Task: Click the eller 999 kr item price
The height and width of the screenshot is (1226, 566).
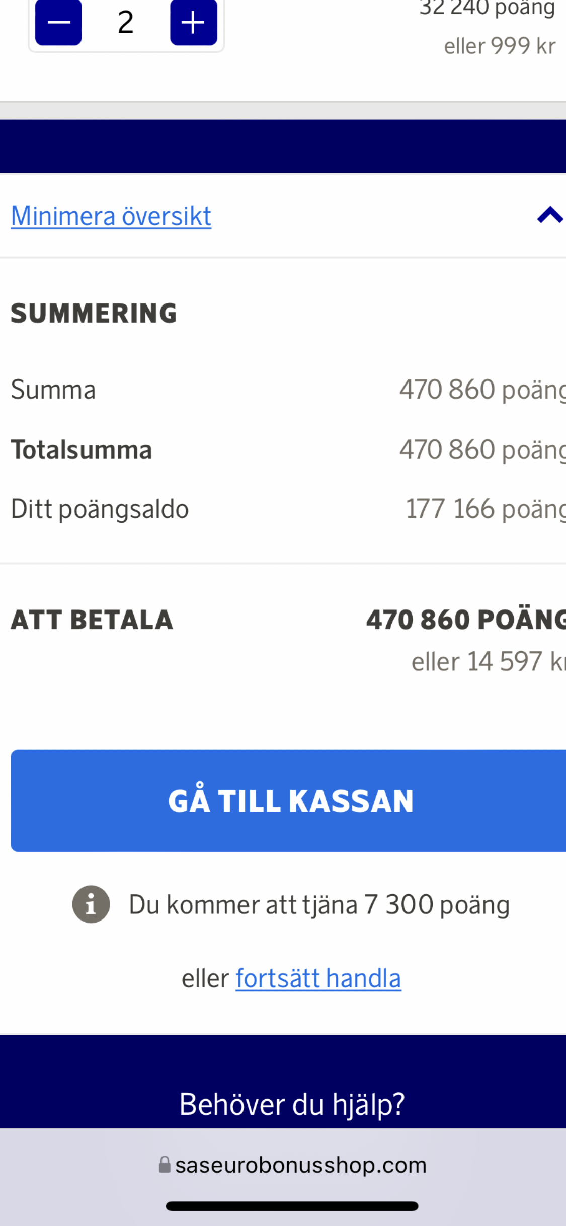Action: [x=500, y=46]
